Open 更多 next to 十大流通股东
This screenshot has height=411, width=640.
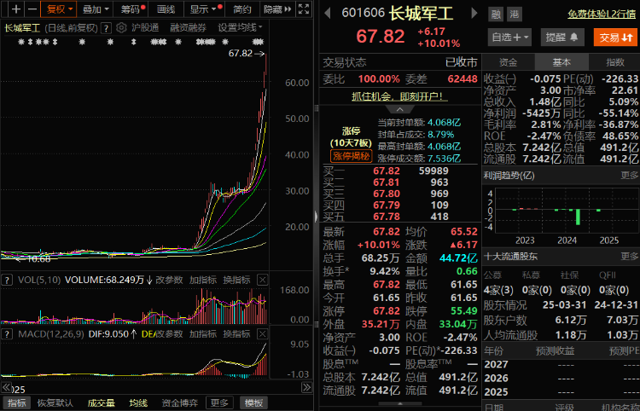coord(630,257)
